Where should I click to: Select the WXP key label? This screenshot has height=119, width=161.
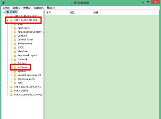[x=20, y=83]
